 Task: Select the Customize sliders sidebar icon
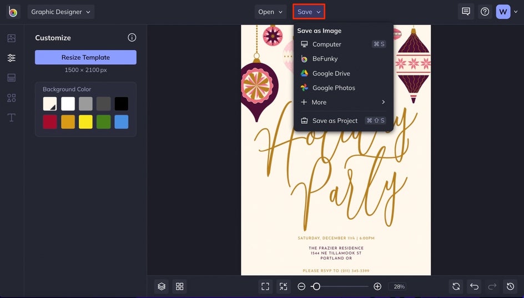(11, 58)
